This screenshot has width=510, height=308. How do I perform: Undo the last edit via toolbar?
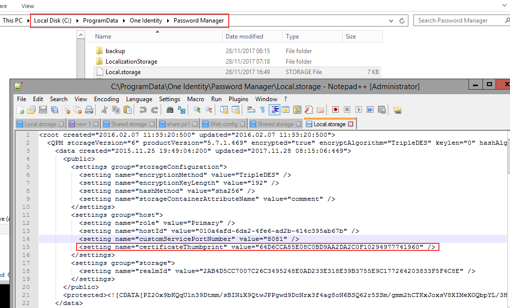[x=143, y=110]
